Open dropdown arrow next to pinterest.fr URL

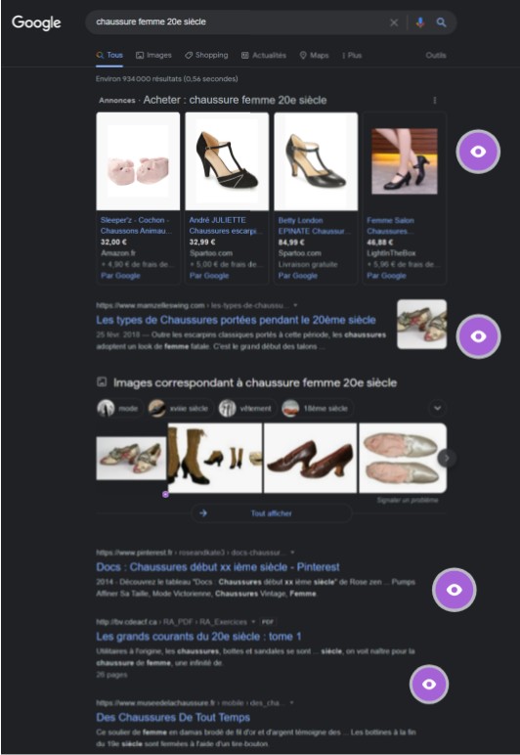coord(292,553)
